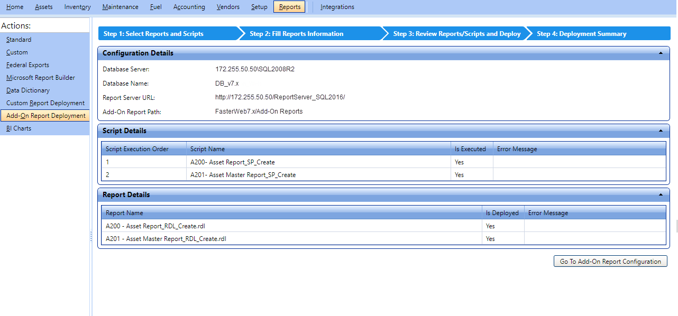This screenshot has width=678, height=316.
Task: Jump to Step 3: Review Reports/Scripts and Deploy
Action: (457, 34)
